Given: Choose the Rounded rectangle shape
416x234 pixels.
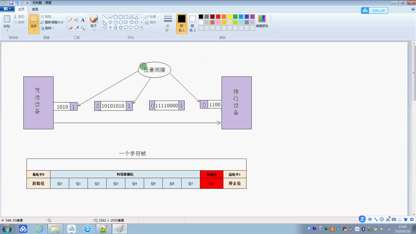Looking at the screenshot, I should click(x=126, y=17).
